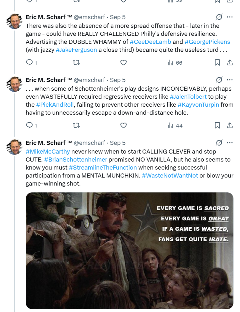Repost the tweet with 66 views
This screenshot has width=240, height=312.
[76, 62]
